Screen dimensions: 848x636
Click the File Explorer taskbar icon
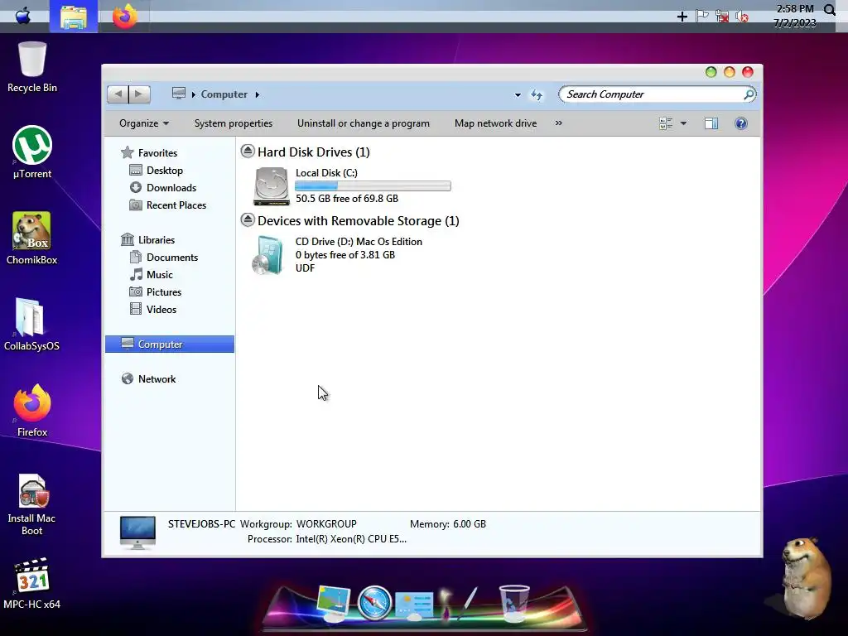(x=74, y=17)
